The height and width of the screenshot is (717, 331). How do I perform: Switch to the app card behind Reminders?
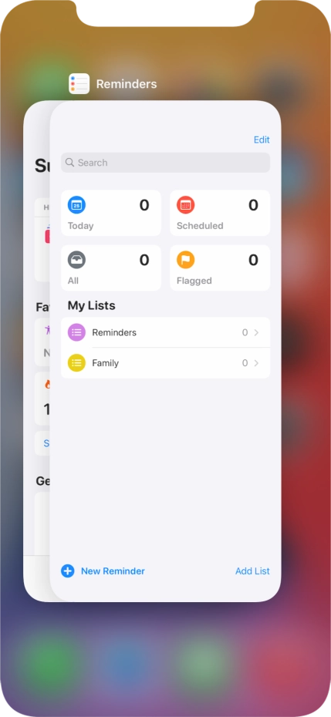pyautogui.click(x=36, y=351)
